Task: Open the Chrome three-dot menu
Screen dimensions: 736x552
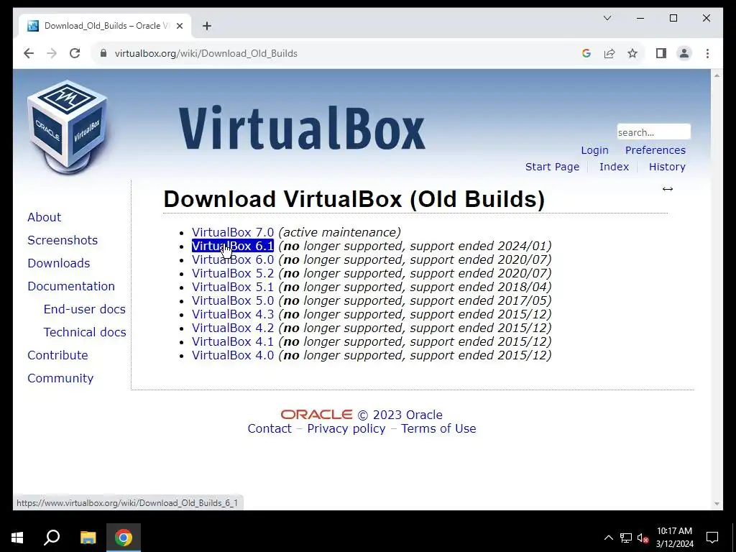Action: 707,53
